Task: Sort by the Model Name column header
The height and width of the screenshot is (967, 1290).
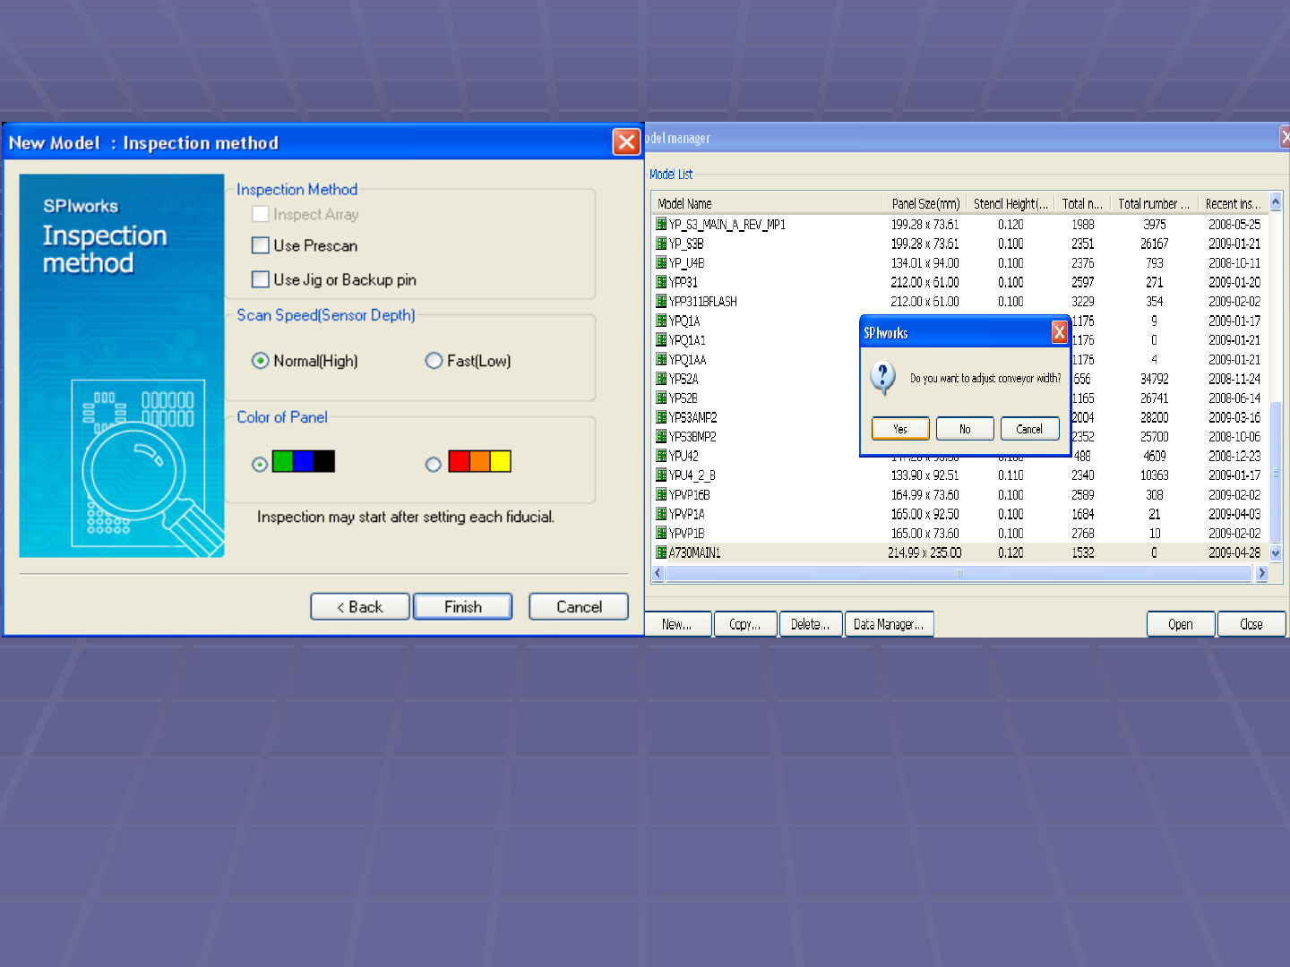Action: pyautogui.click(x=767, y=203)
